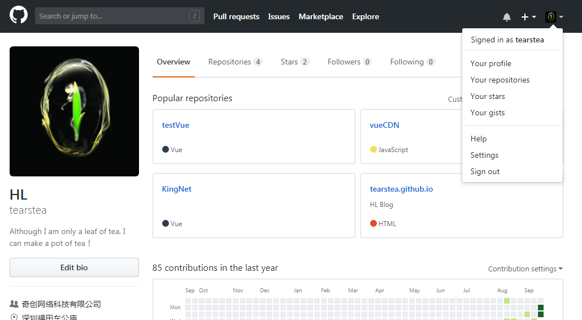Toggle the user avatar dropdown menu
582x320 pixels.
(554, 17)
